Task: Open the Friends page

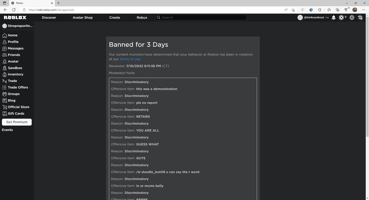Action: click(11, 55)
